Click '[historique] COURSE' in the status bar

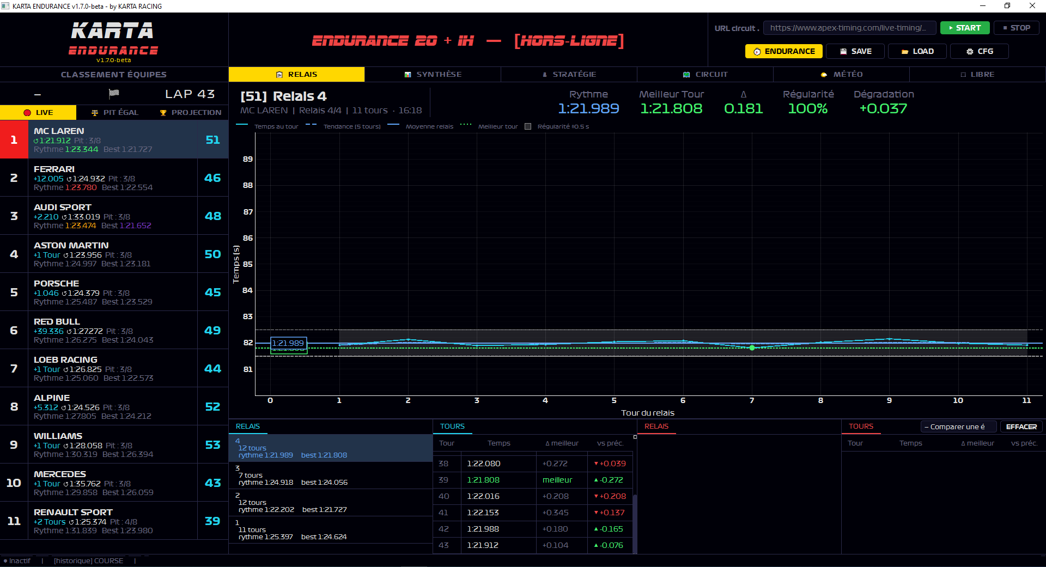pyautogui.click(x=88, y=561)
